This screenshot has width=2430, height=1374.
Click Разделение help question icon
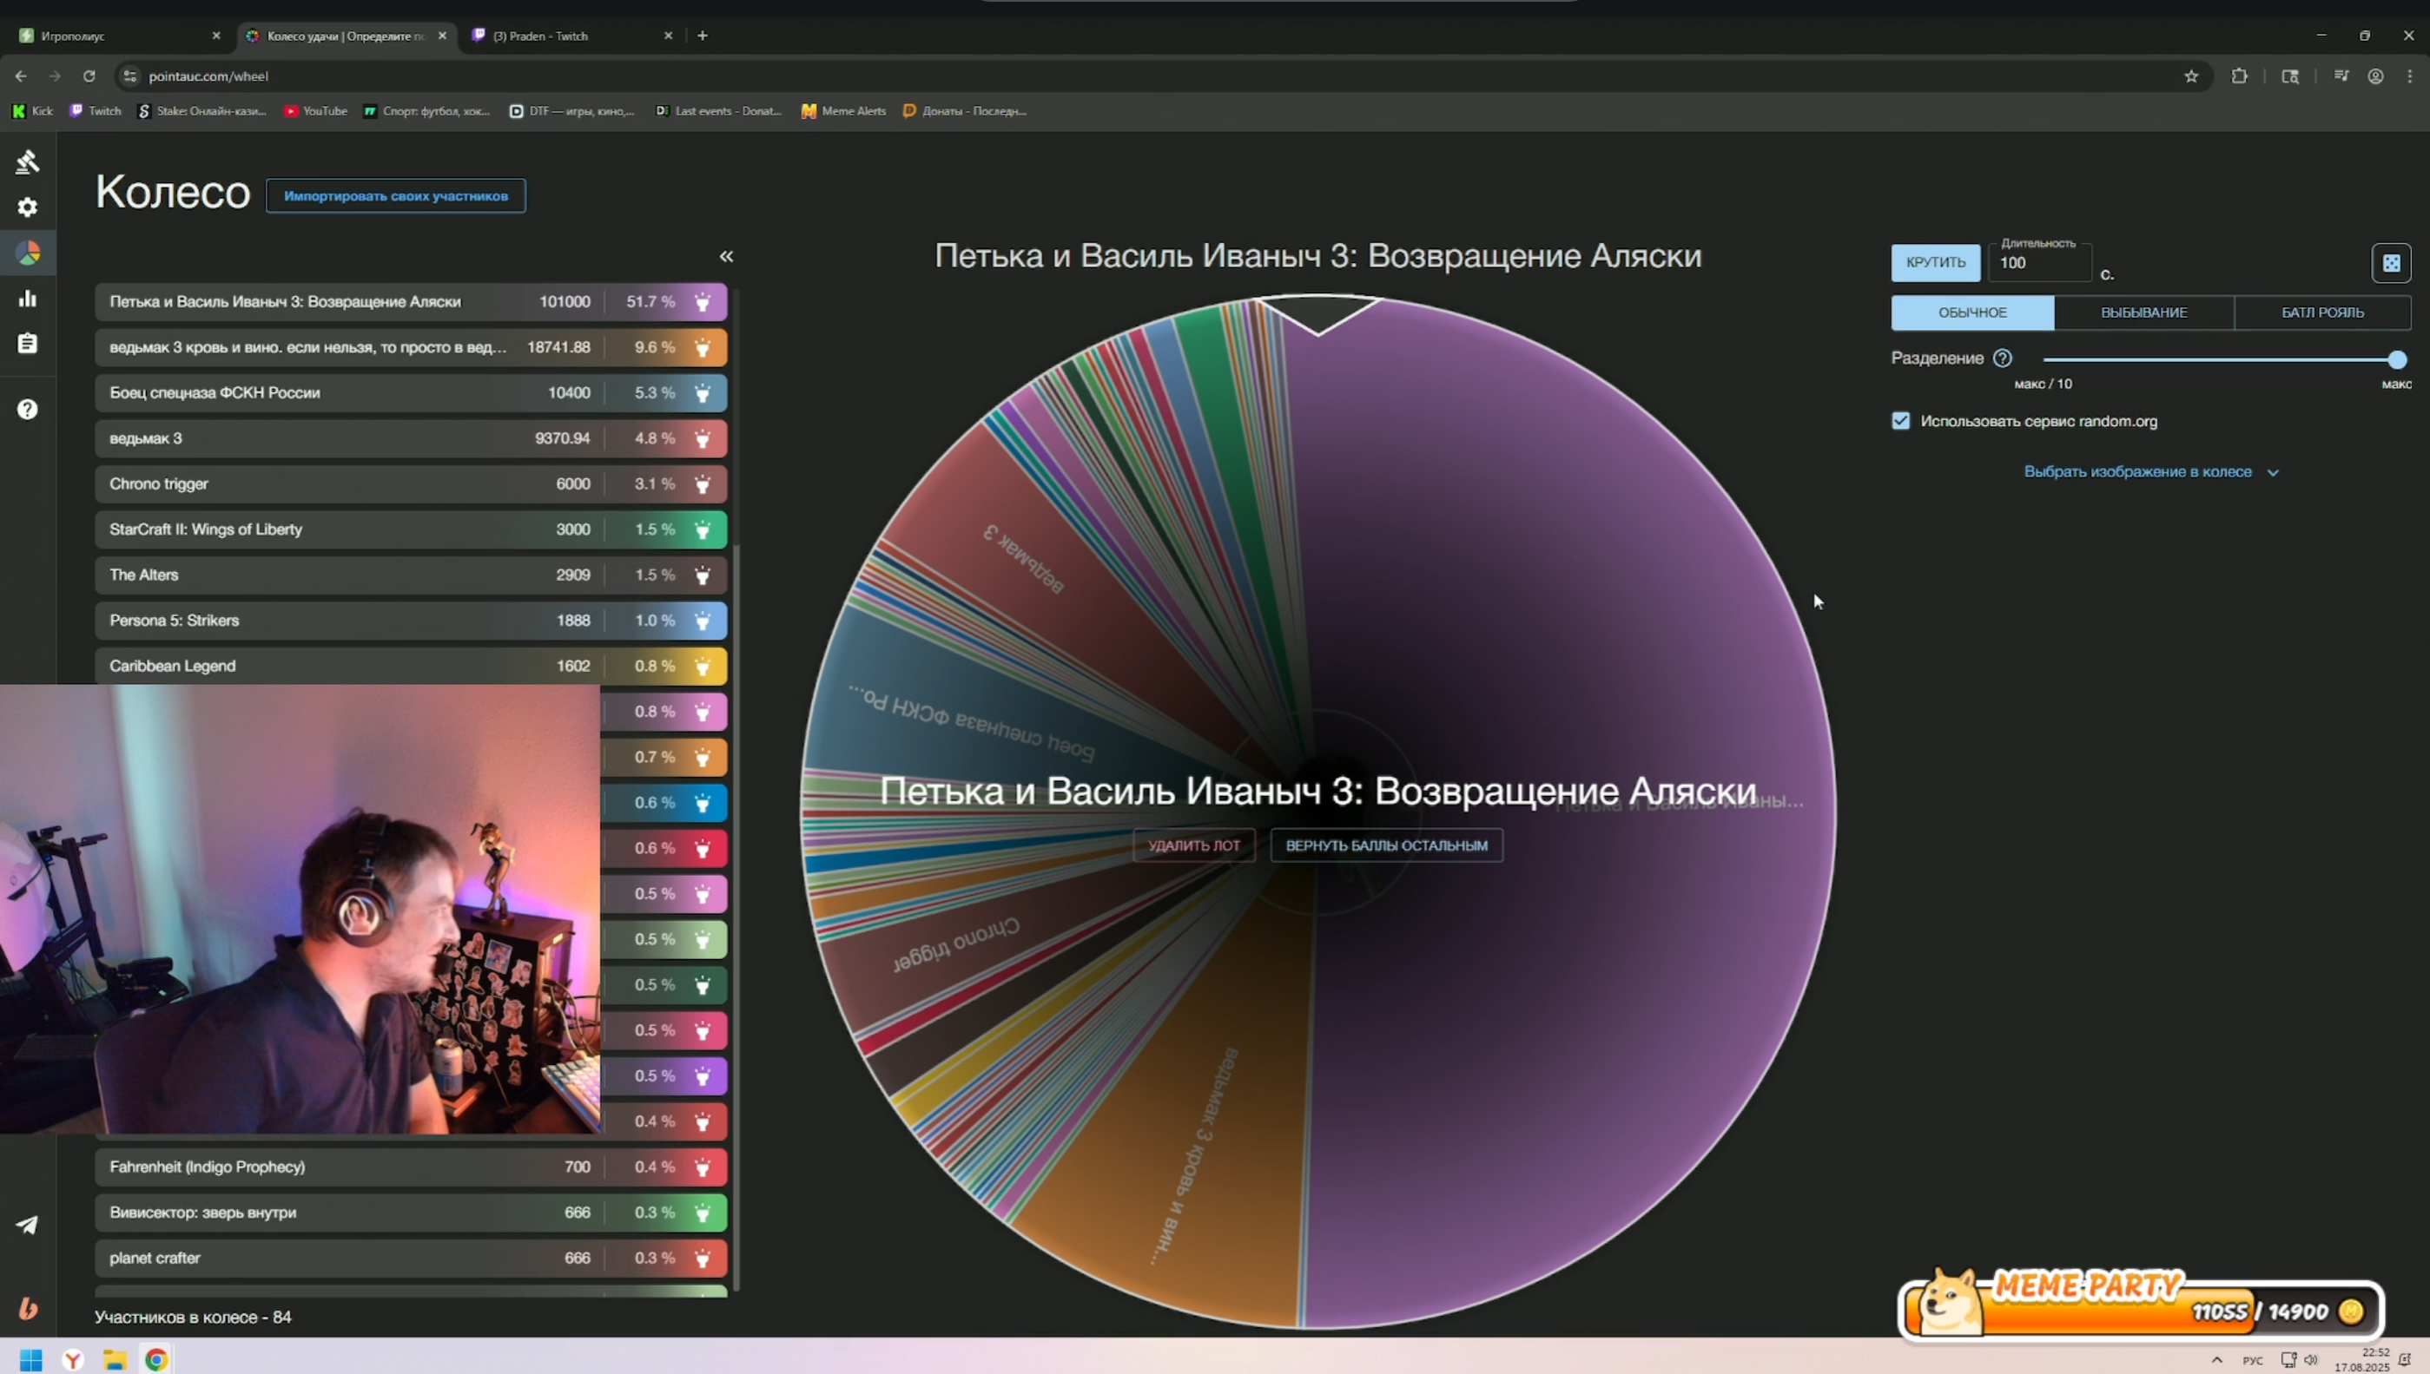pyautogui.click(x=2003, y=358)
